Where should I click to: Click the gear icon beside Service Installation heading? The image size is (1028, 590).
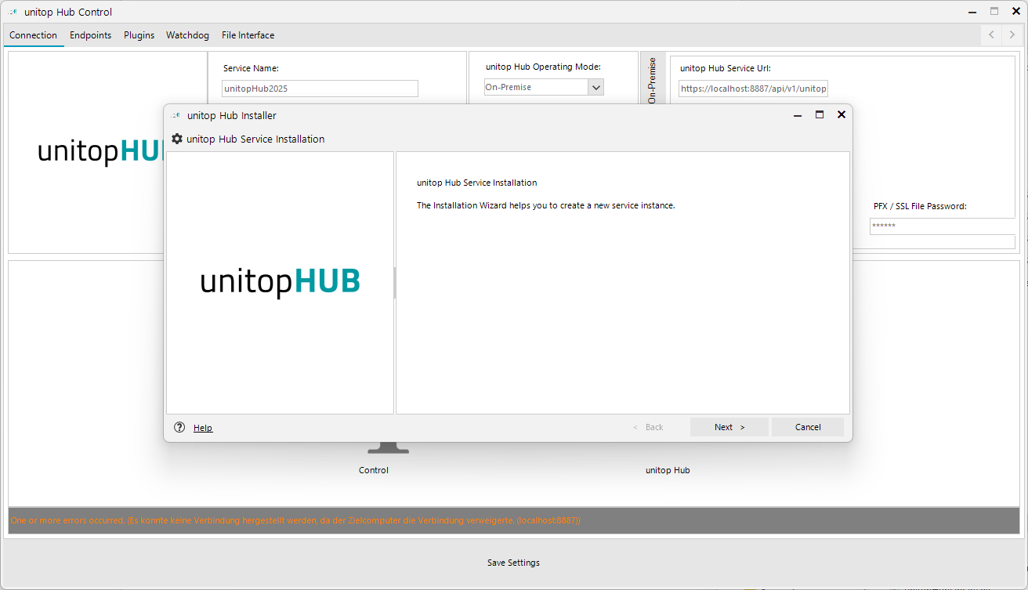177,139
